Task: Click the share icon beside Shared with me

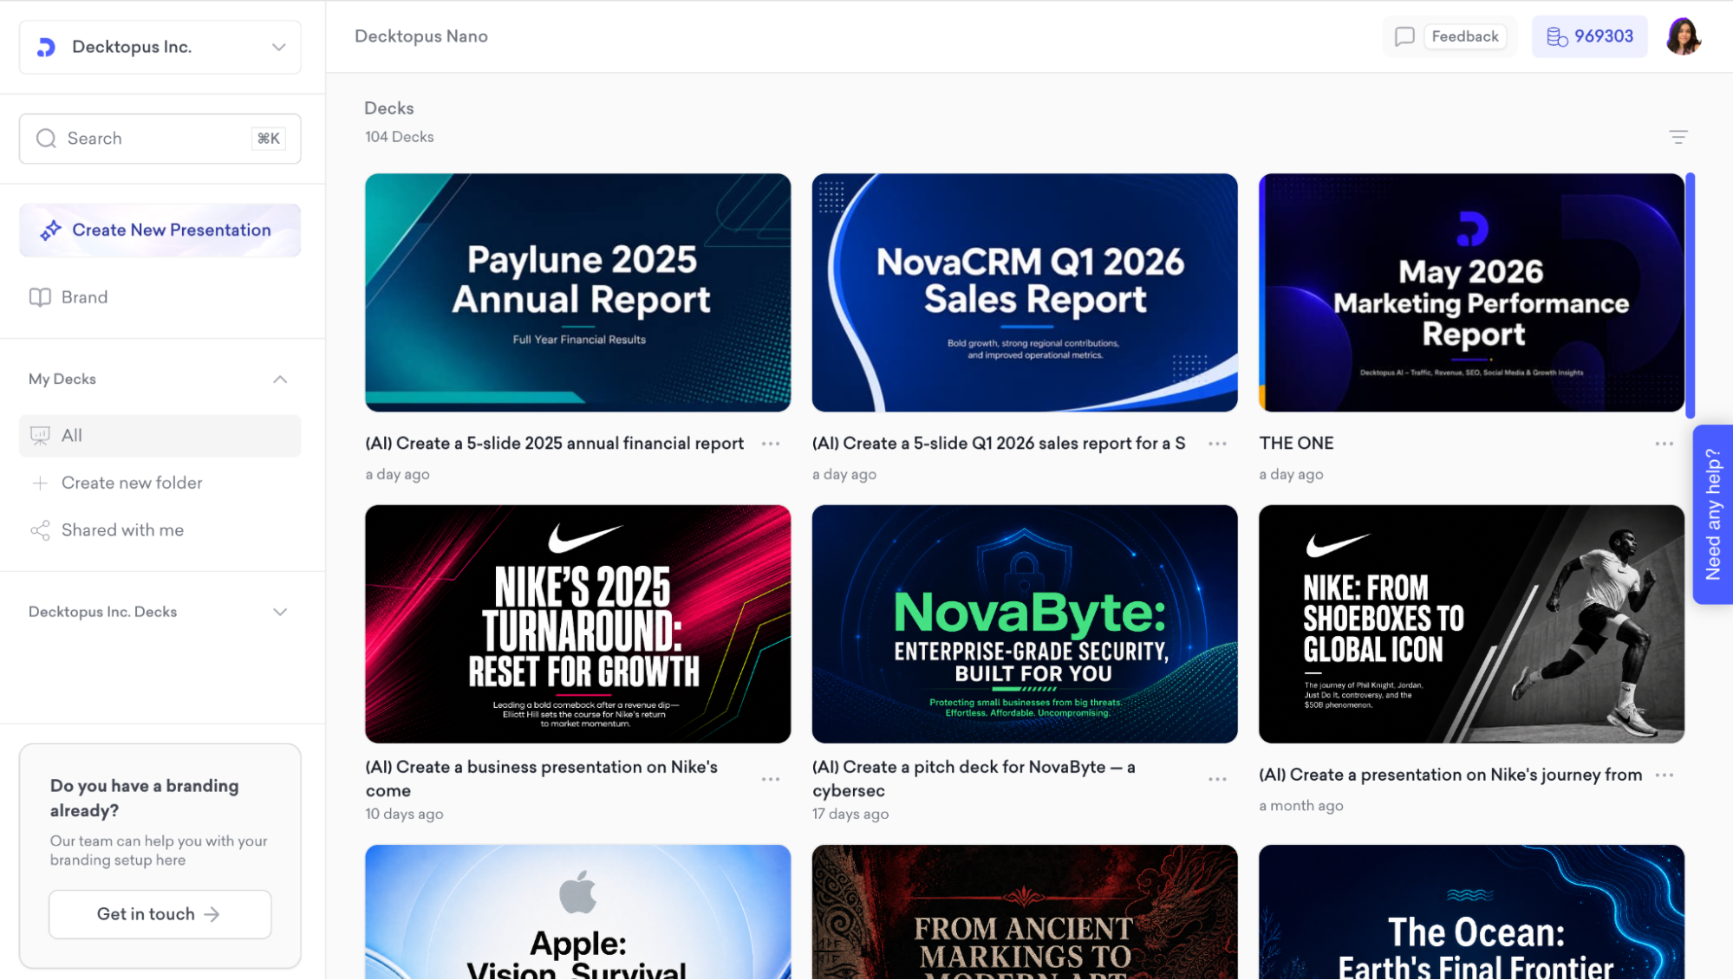Action: pos(40,530)
